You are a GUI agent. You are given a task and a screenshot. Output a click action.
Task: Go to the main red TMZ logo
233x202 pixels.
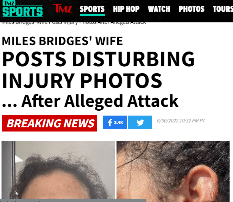63,8
